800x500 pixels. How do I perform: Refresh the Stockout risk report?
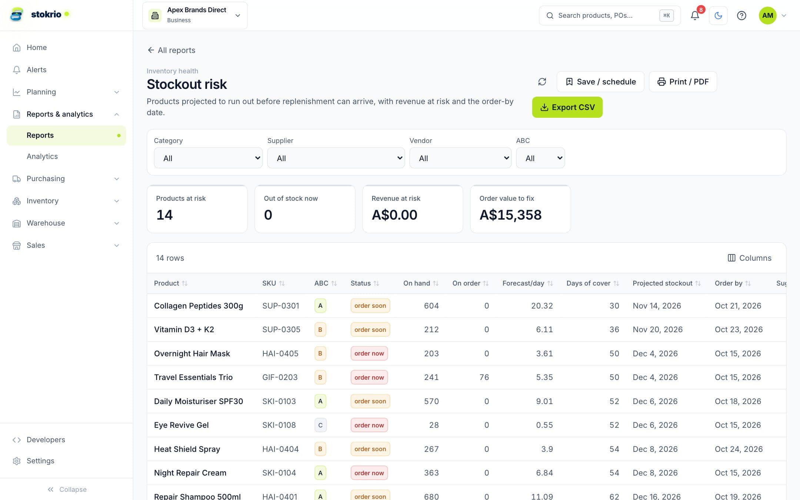click(542, 81)
